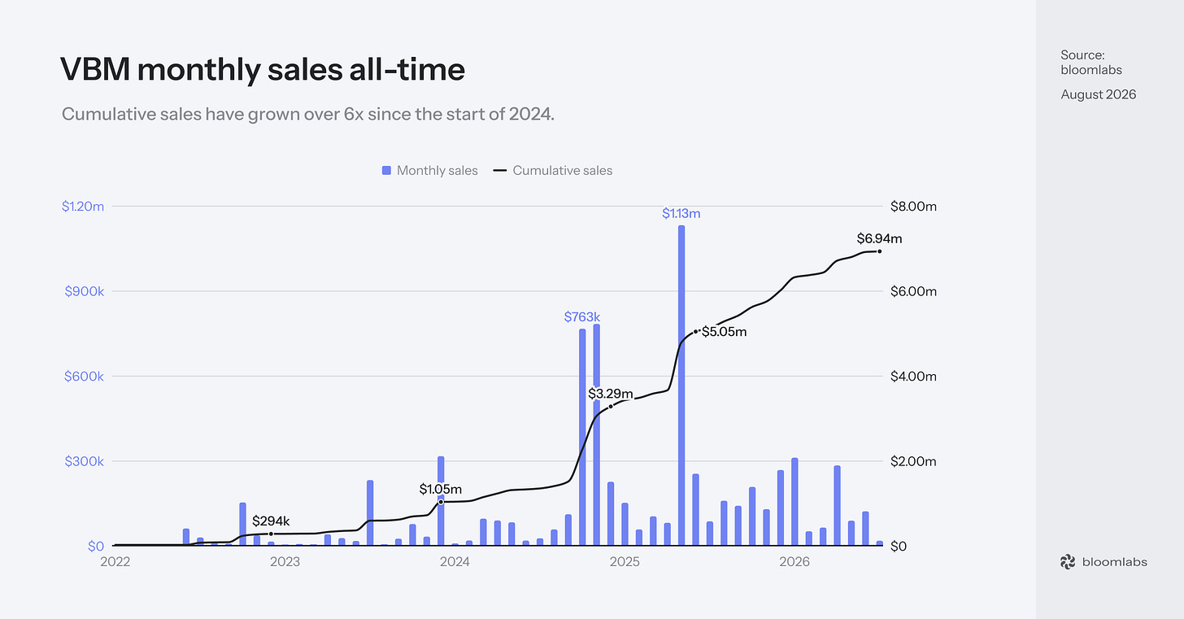Click the $5.05m cumulative data point

tap(697, 331)
